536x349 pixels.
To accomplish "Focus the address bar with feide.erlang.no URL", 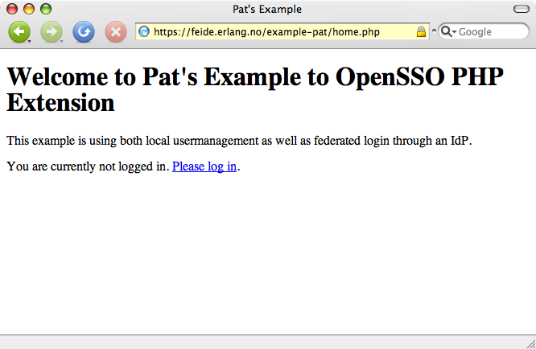I will pos(282,31).
